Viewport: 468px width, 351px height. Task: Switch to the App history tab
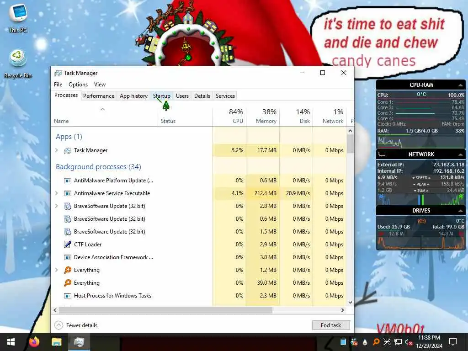click(133, 96)
